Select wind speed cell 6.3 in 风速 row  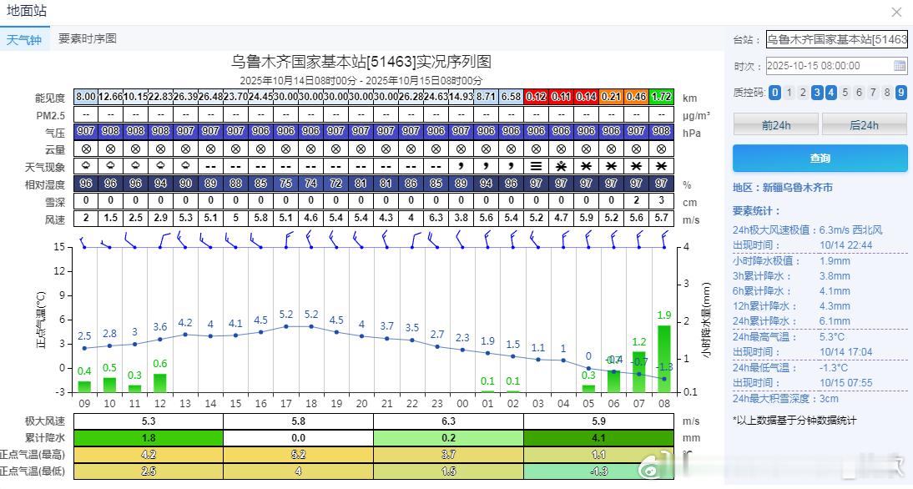click(436, 218)
